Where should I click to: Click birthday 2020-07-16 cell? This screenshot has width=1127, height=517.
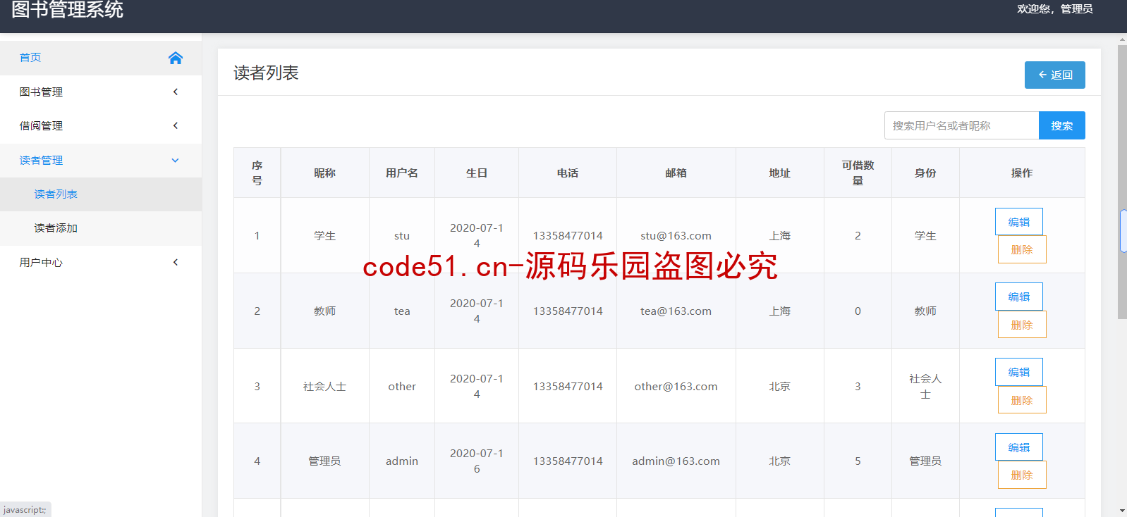(477, 461)
